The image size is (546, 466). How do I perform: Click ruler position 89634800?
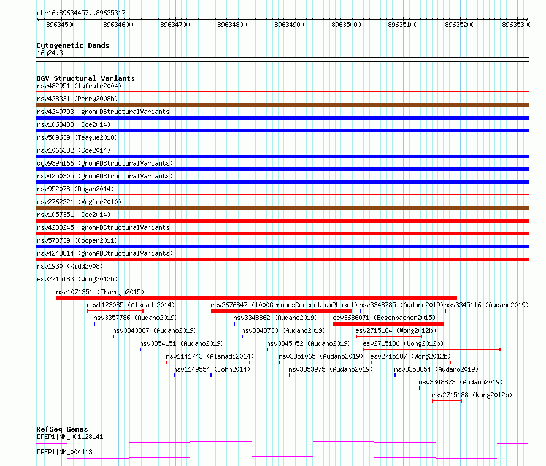point(233,25)
